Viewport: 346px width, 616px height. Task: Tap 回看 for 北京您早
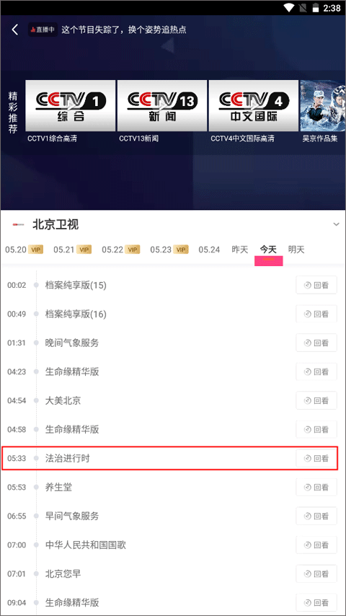coord(316,574)
